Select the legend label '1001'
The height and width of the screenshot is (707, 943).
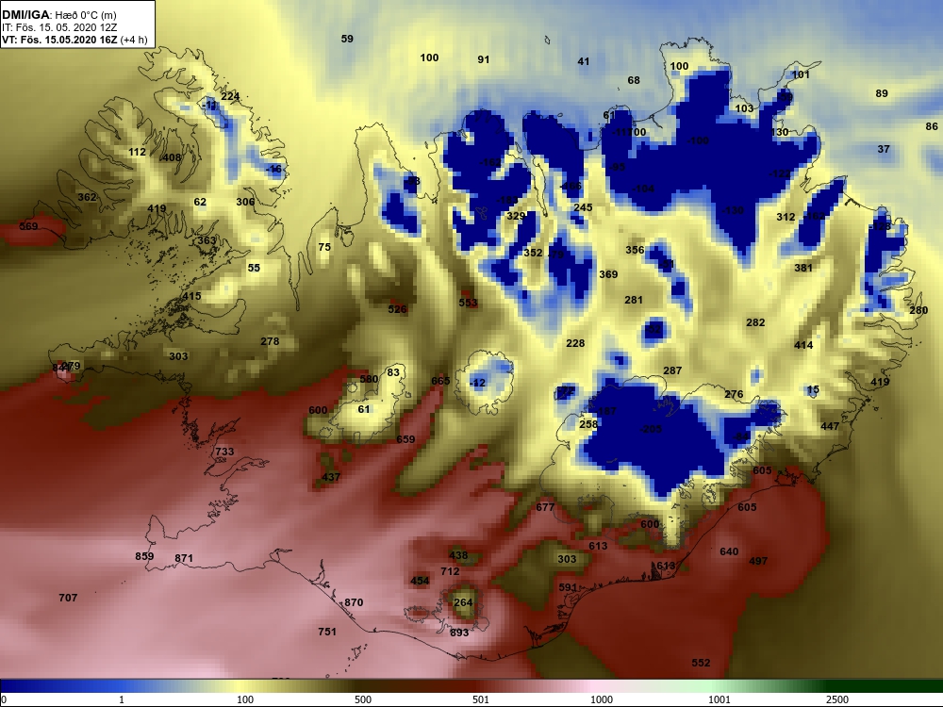click(720, 699)
